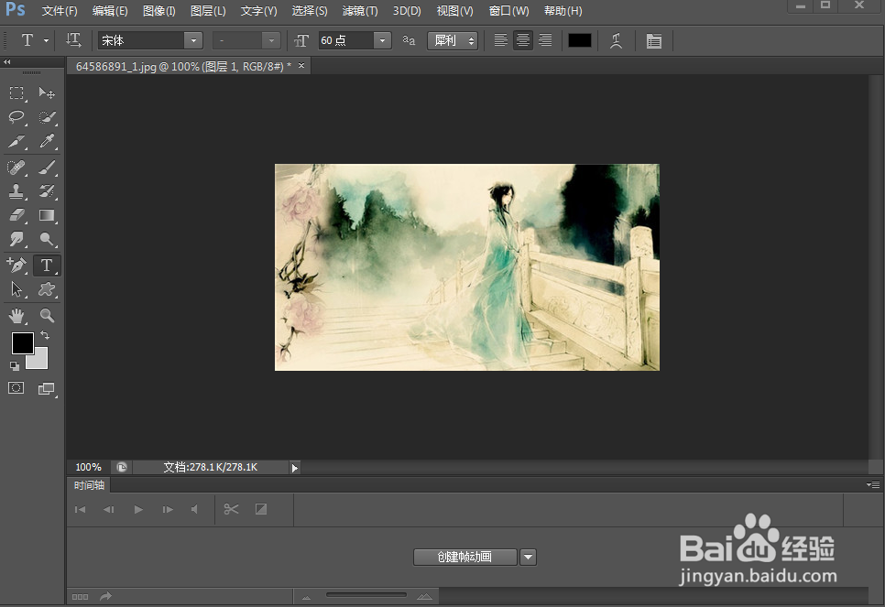Click the background color swatch
Image resolution: width=885 pixels, height=607 pixels.
[39, 361]
